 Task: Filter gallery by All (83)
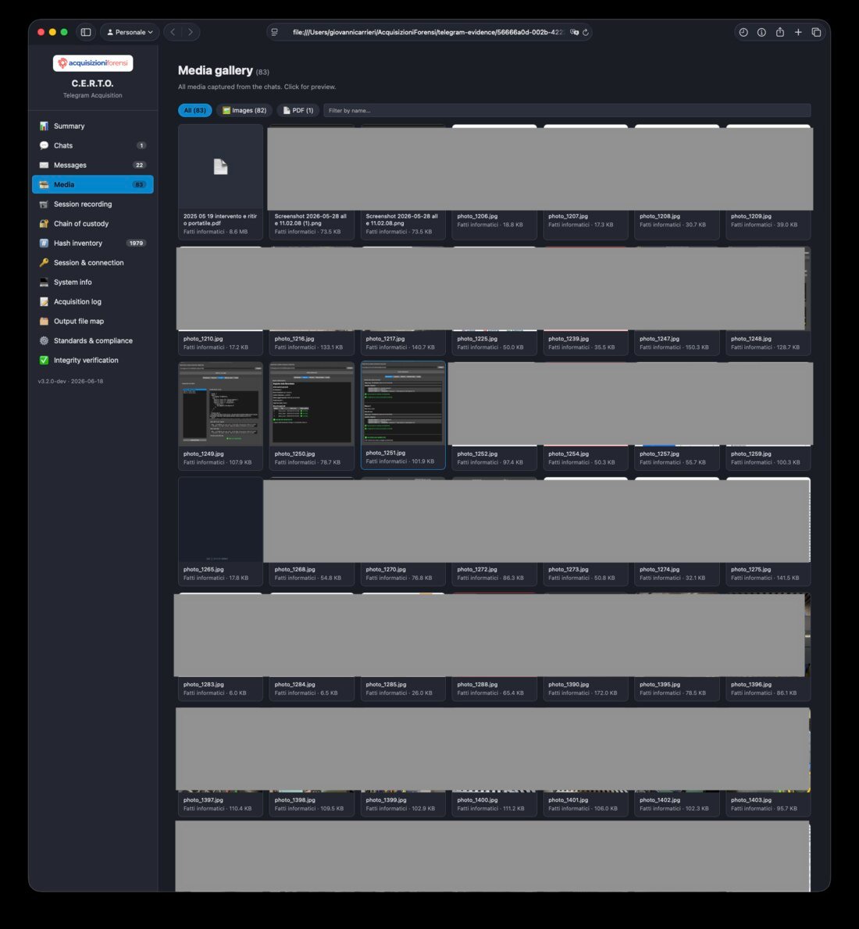[x=195, y=111]
